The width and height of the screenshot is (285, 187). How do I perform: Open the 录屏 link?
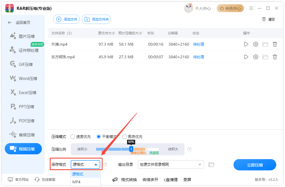pos(187,180)
